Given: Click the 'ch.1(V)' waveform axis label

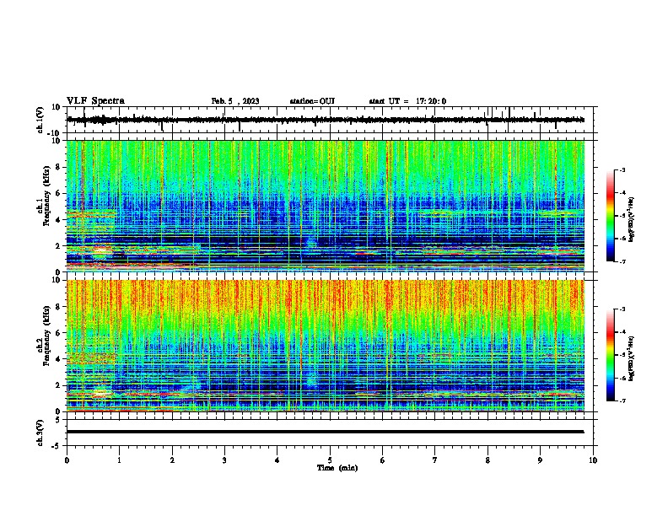Looking at the screenshot, I should [40, 120].
